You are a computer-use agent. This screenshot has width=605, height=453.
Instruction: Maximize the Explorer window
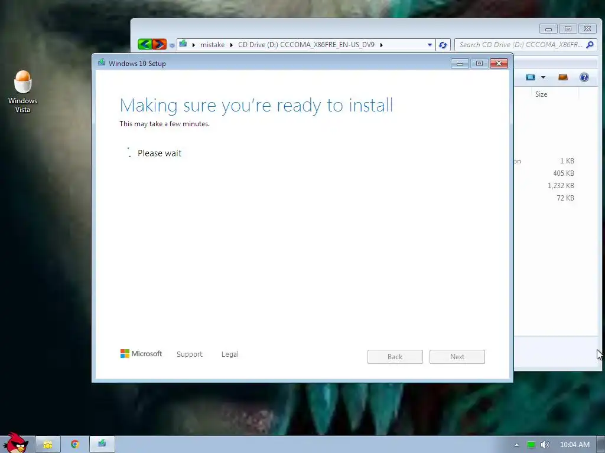tap(568, 29)
